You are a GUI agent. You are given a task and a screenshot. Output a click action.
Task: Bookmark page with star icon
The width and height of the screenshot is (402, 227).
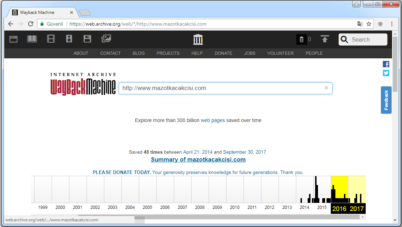(x=369, y=24)
